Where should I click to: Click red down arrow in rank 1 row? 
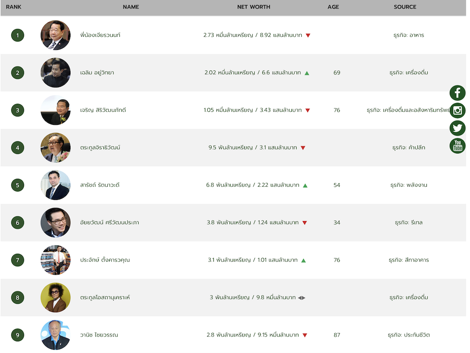click(308, 36)
